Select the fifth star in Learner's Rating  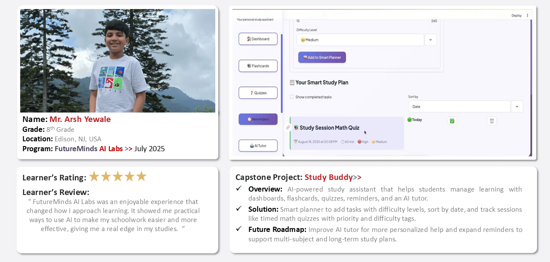click(141, 177)
